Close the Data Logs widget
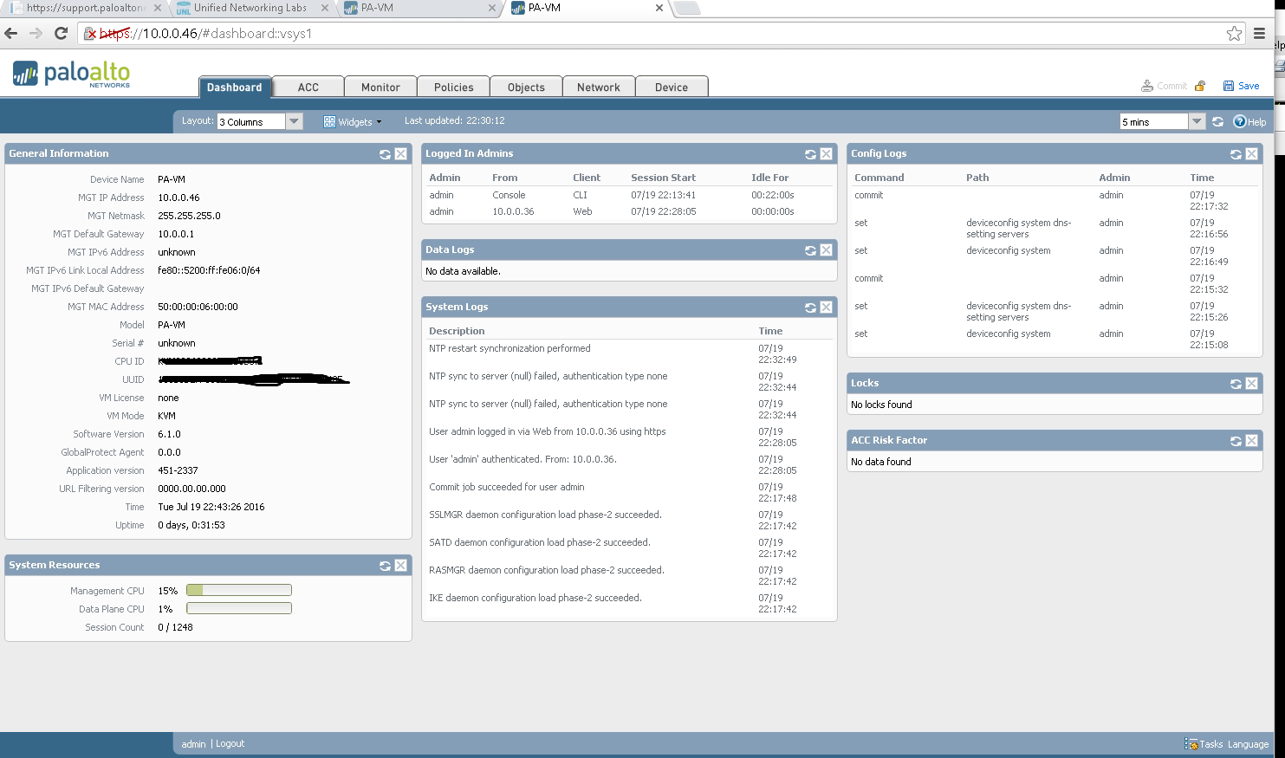This screenshot has height=758, width=1285. pos(826,250)
